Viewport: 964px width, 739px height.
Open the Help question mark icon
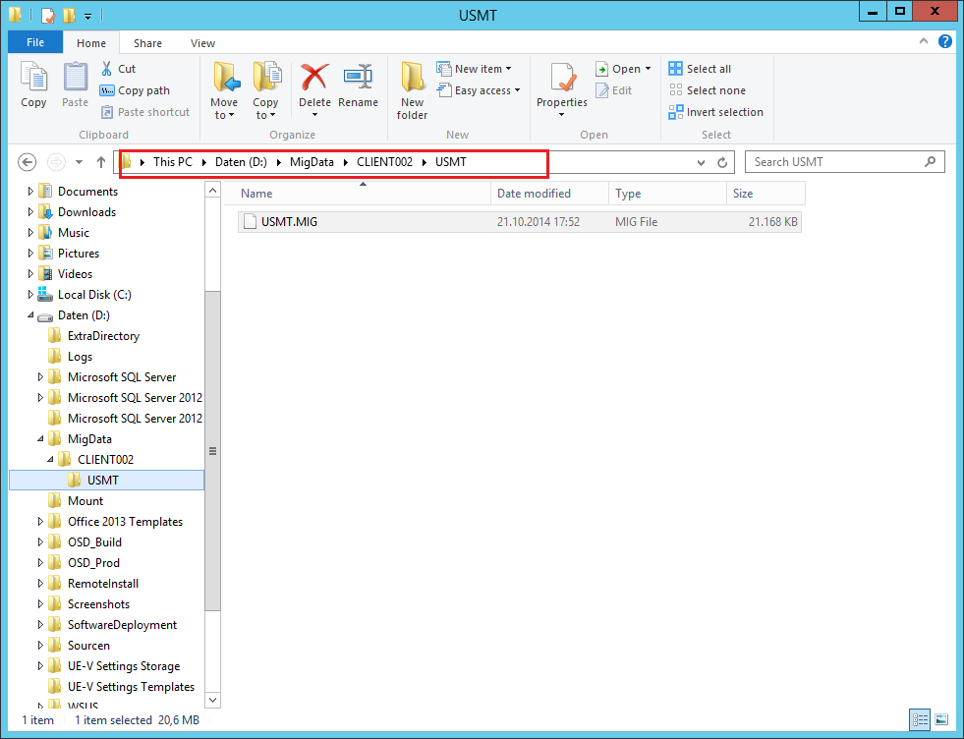click(945, 42)
